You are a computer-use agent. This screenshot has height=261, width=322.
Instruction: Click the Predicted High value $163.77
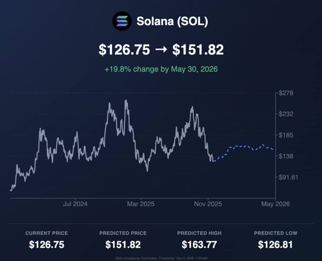tap(199, 245)
